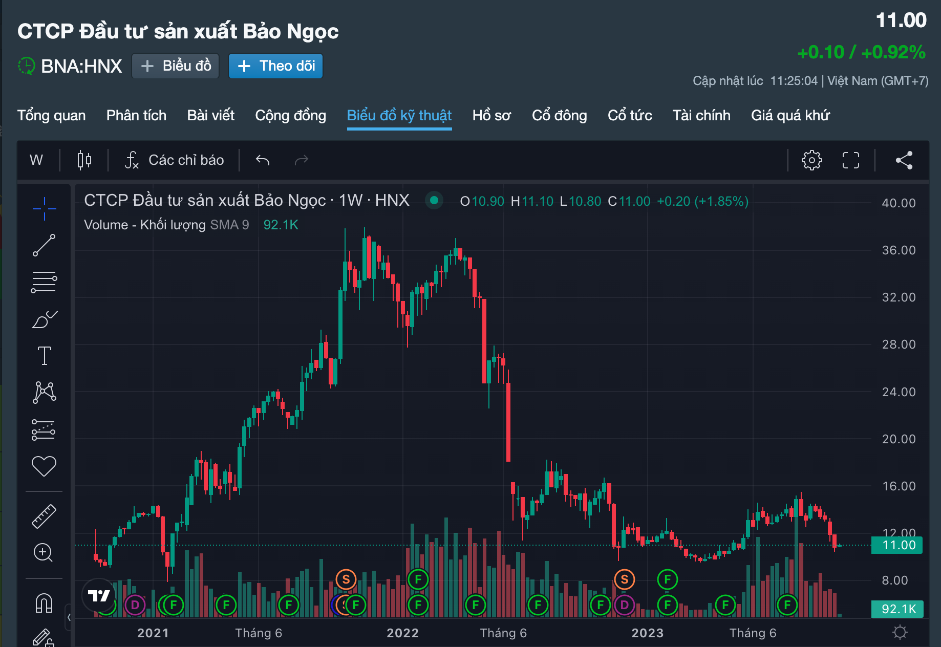The height and width of the screenshot is (647, 941).
Task: Enter fullscreen chart mode
Action: (851, 160)
